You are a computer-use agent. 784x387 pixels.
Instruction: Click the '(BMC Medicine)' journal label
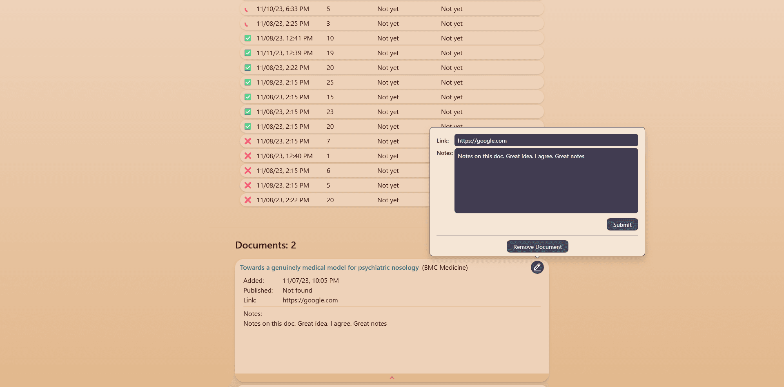[445, 268]
